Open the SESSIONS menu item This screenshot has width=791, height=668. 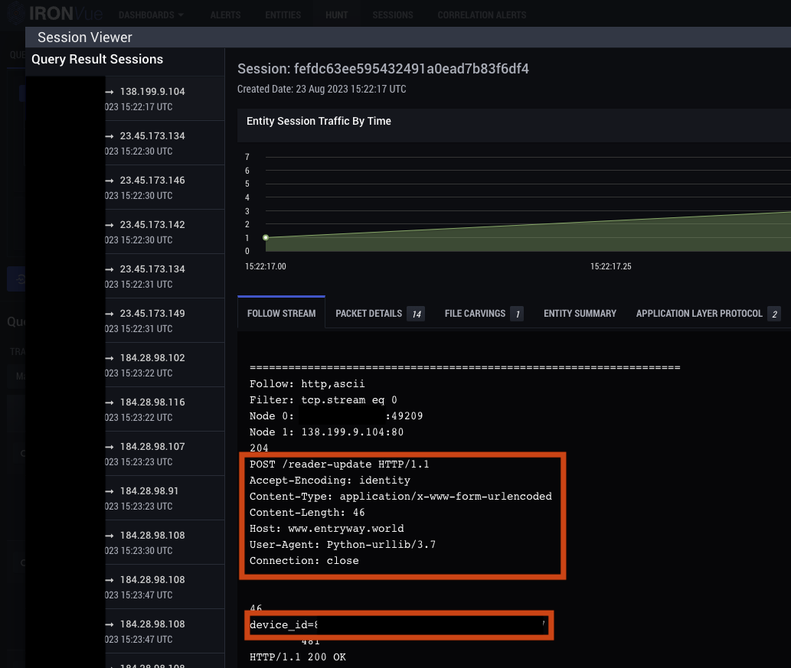point(393,15)
